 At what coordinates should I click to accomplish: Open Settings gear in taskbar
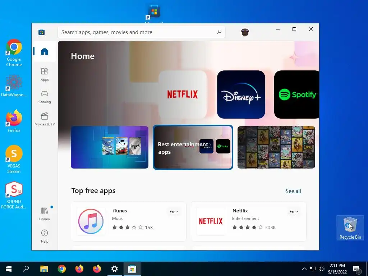click(115, 269)
